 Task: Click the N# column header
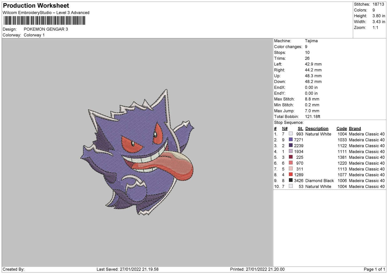[285, 129]
